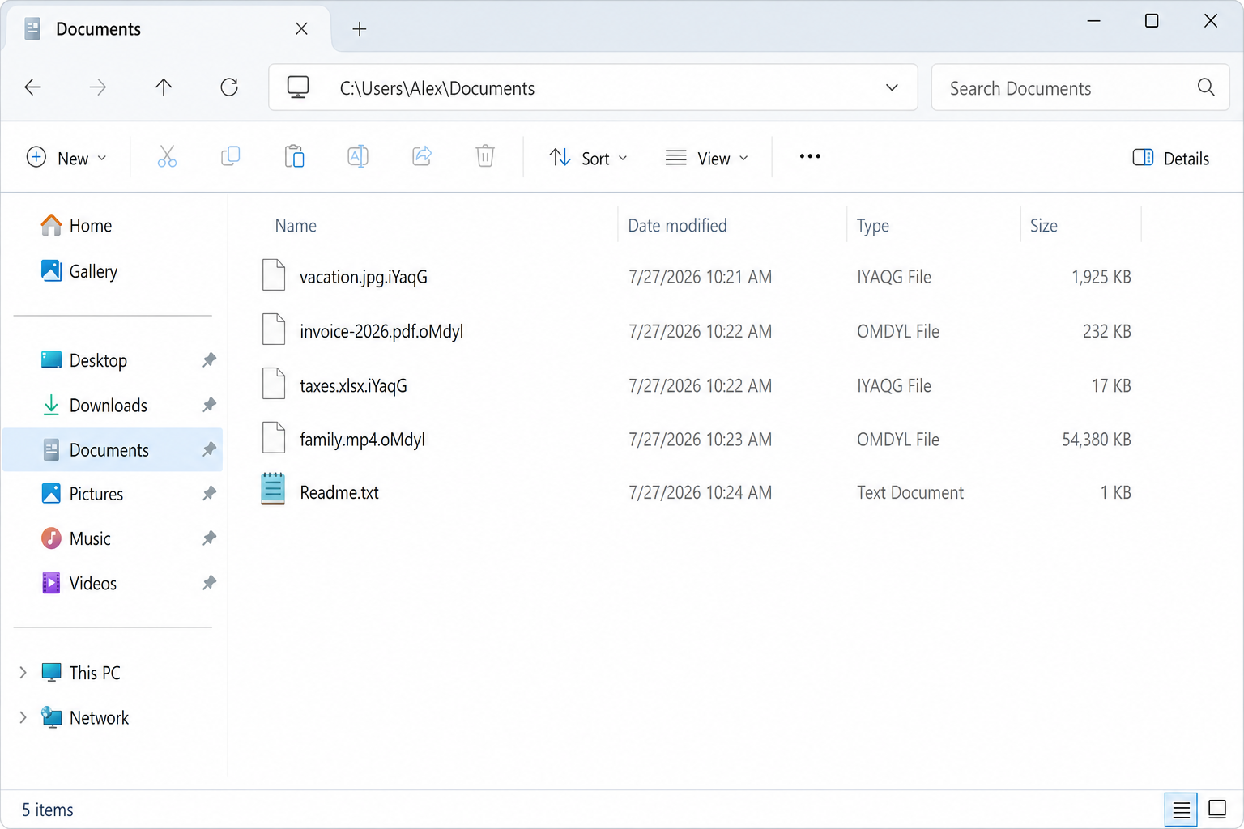Click the Rename icon in toolbar
This screenshot has height=829, width=1244.
tap(358, 156)
